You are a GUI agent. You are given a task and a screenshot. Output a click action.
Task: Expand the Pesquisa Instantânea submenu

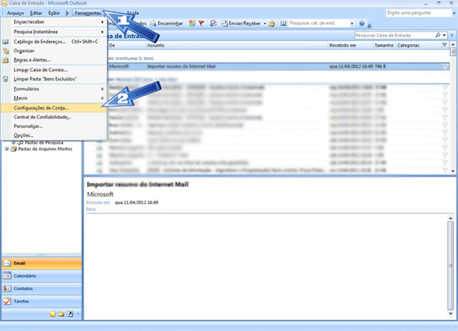coord(54,32)
